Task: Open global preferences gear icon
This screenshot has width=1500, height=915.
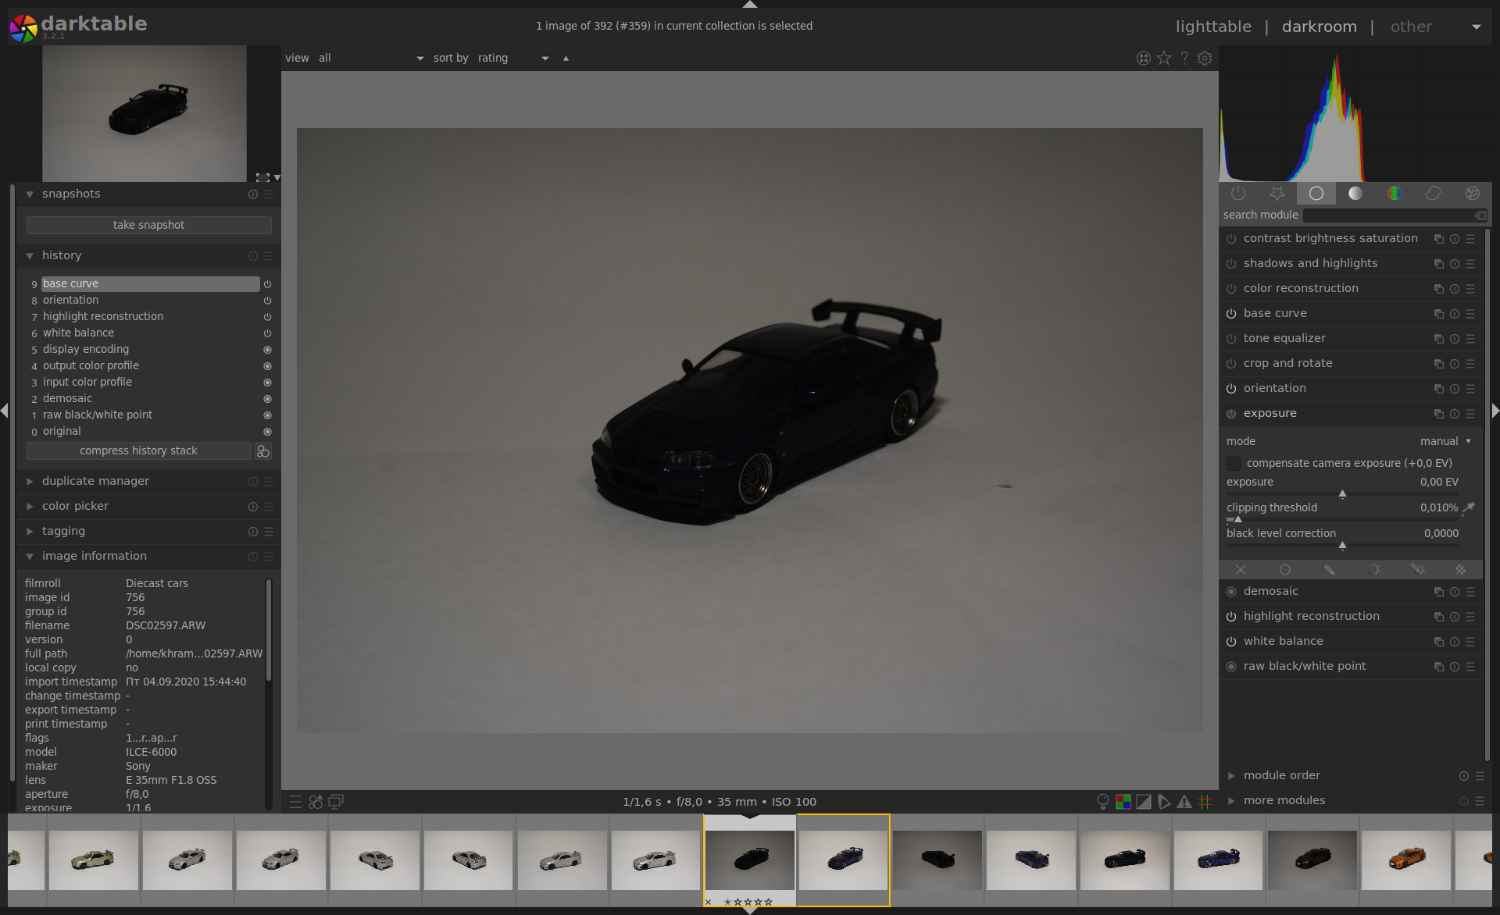Action: 1205,58
